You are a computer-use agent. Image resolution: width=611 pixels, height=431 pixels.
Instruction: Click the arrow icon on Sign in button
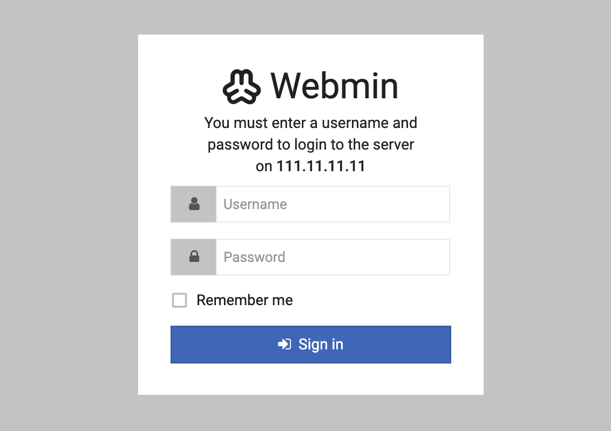tap(284, 345)
